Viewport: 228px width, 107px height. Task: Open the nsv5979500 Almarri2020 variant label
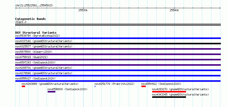click(x=34, y=52)
